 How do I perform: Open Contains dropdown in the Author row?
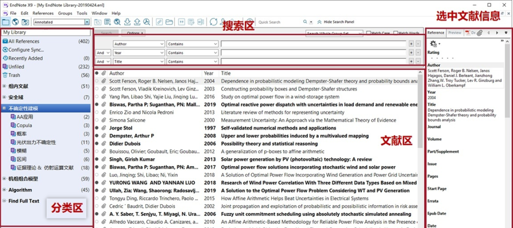pyautogui.click(x=192, y=44)
